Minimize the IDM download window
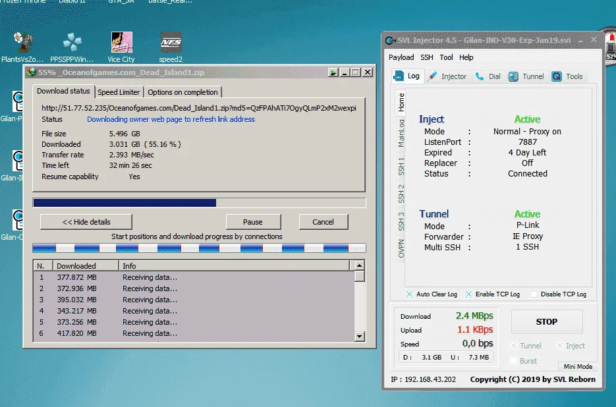Image resolution: width=616 pixels, height=407 pixels. 345,72
